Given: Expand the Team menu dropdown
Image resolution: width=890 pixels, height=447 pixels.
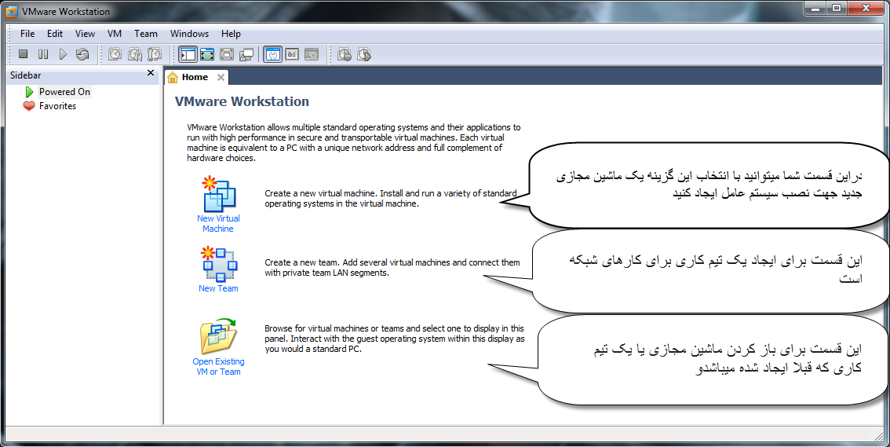Looking at the screenshot, I should coord(146,34).
